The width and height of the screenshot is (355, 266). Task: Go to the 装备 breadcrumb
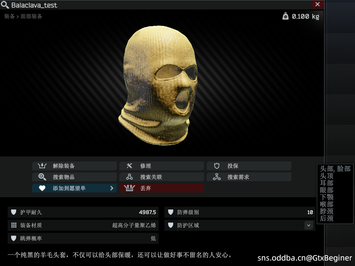[9, 16]
